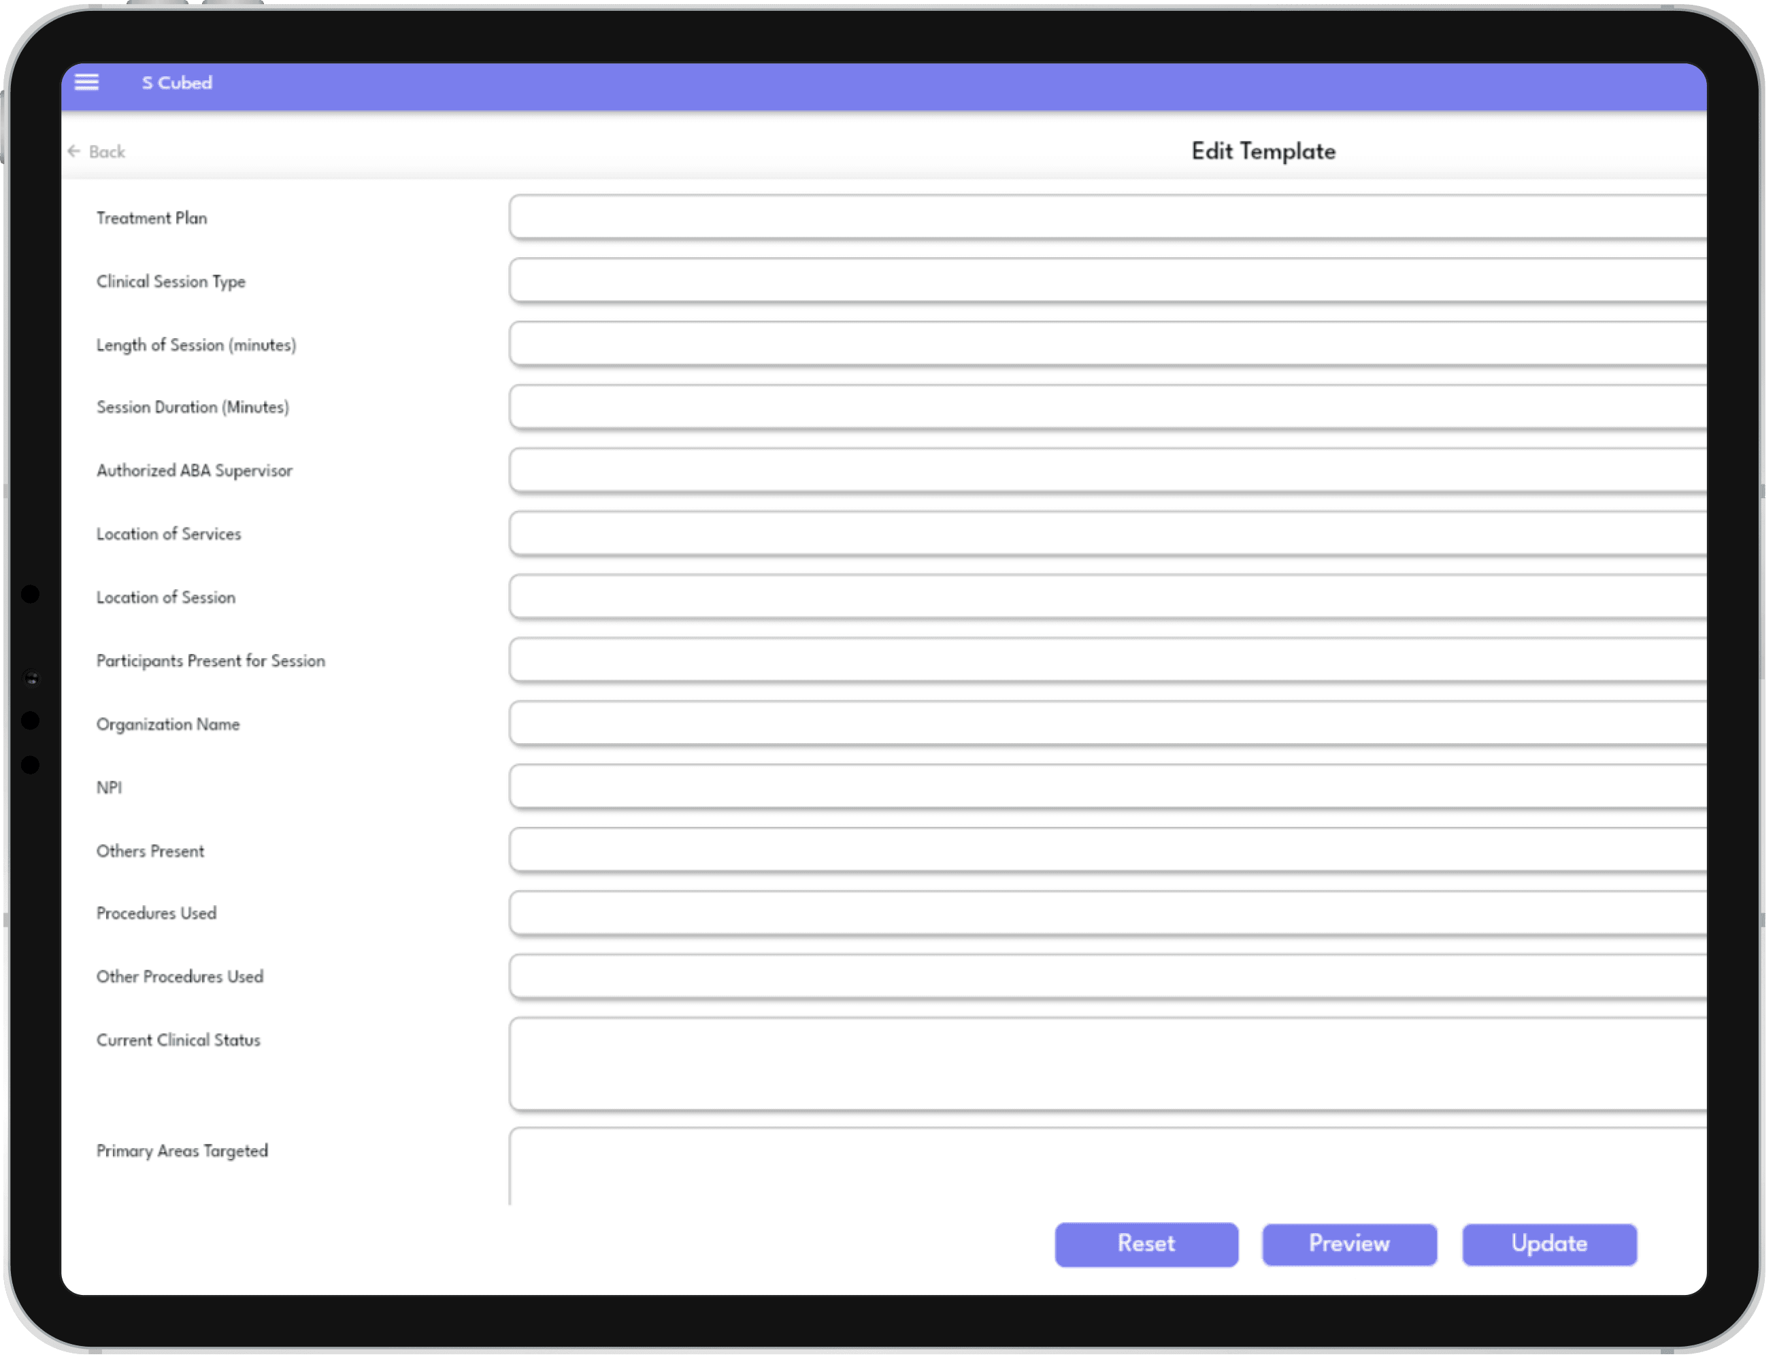
Task: Click the Current Clinical Status text area
Action: pos(1106,1064)
